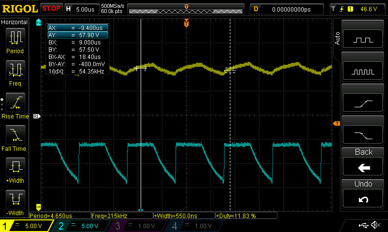Click the waveform memory overview bar
This screenshot has height=232, width=388.
(186, 9)
